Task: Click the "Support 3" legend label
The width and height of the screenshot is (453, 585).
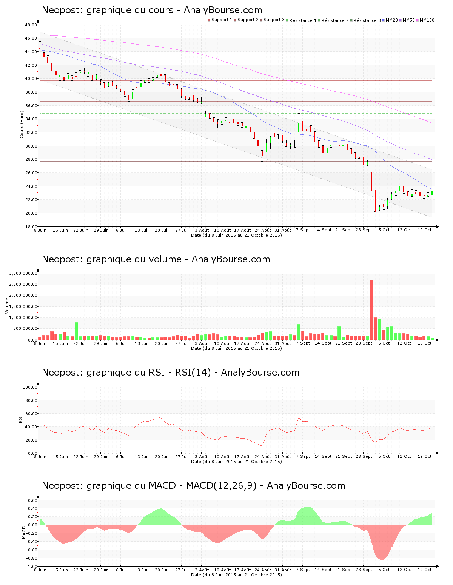Action: tap(274, 20)
